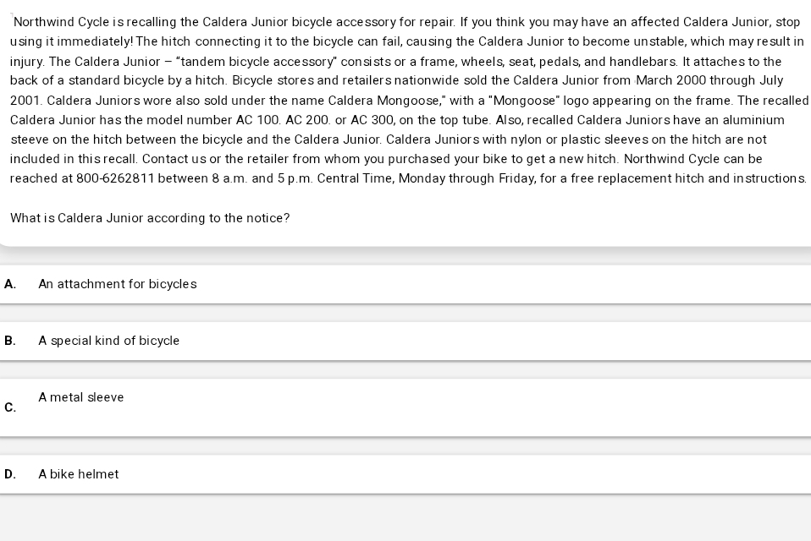This screenshot has height=541, width=811.
Task: Click the words Northwind Cycle starting the passage
Action: coord(62,22)
